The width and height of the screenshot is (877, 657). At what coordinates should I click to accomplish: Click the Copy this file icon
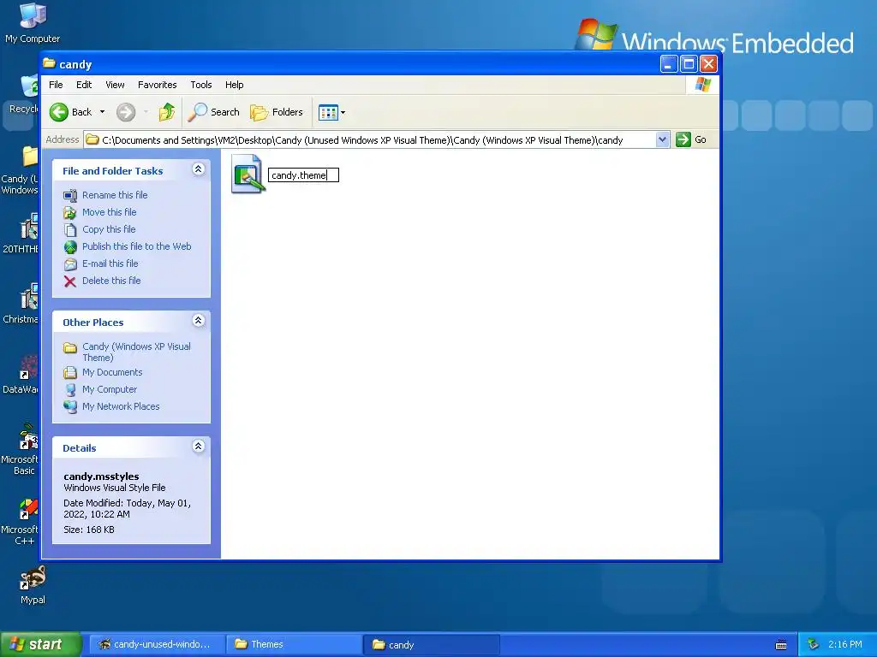(70, 230)
